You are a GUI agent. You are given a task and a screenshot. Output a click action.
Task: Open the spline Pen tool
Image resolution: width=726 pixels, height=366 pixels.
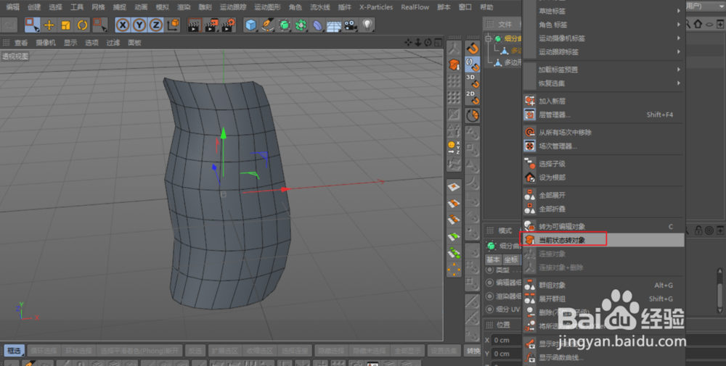point(268,25)
